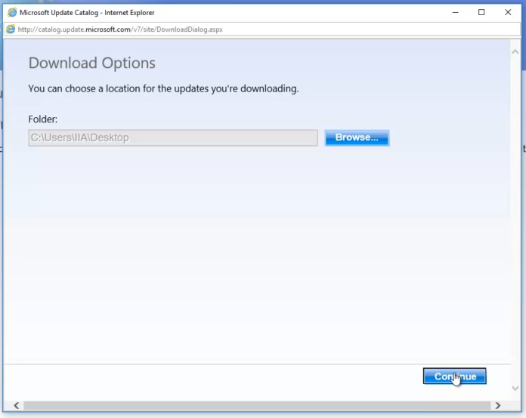Click Internet Explorer icon in title bar
The width and height of the screenshot is (526, 418).
click(12, 12)
